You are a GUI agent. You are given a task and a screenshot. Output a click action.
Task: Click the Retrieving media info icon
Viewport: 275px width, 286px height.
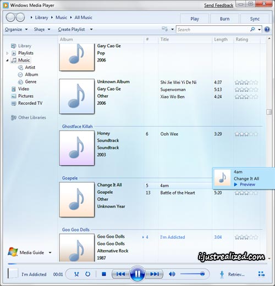222,274
